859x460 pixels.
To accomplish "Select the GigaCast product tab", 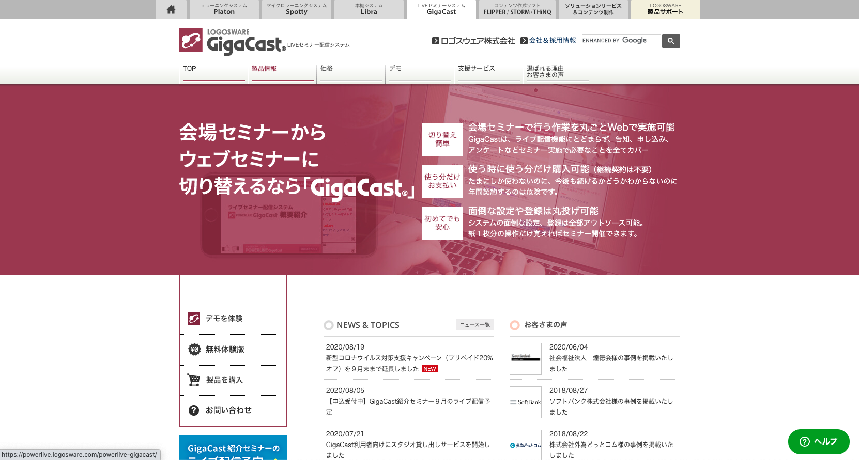I will click(x=441, y=9).
